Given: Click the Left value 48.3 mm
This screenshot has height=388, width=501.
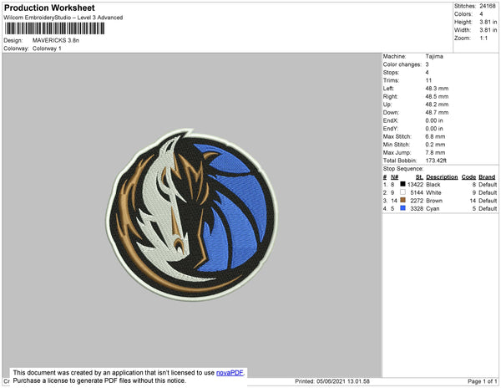Looking at the screenshot, I should point(437,89).
